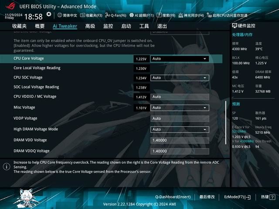Edit the DRAM VDDQ Voltage 1.40000 field
Screen dimensions: 279x209
coord(180,151)
